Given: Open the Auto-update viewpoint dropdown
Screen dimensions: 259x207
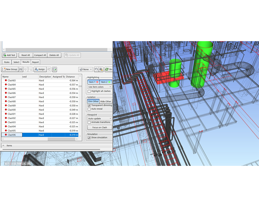Looking at the screenshot, I should (x=100, y=119).
